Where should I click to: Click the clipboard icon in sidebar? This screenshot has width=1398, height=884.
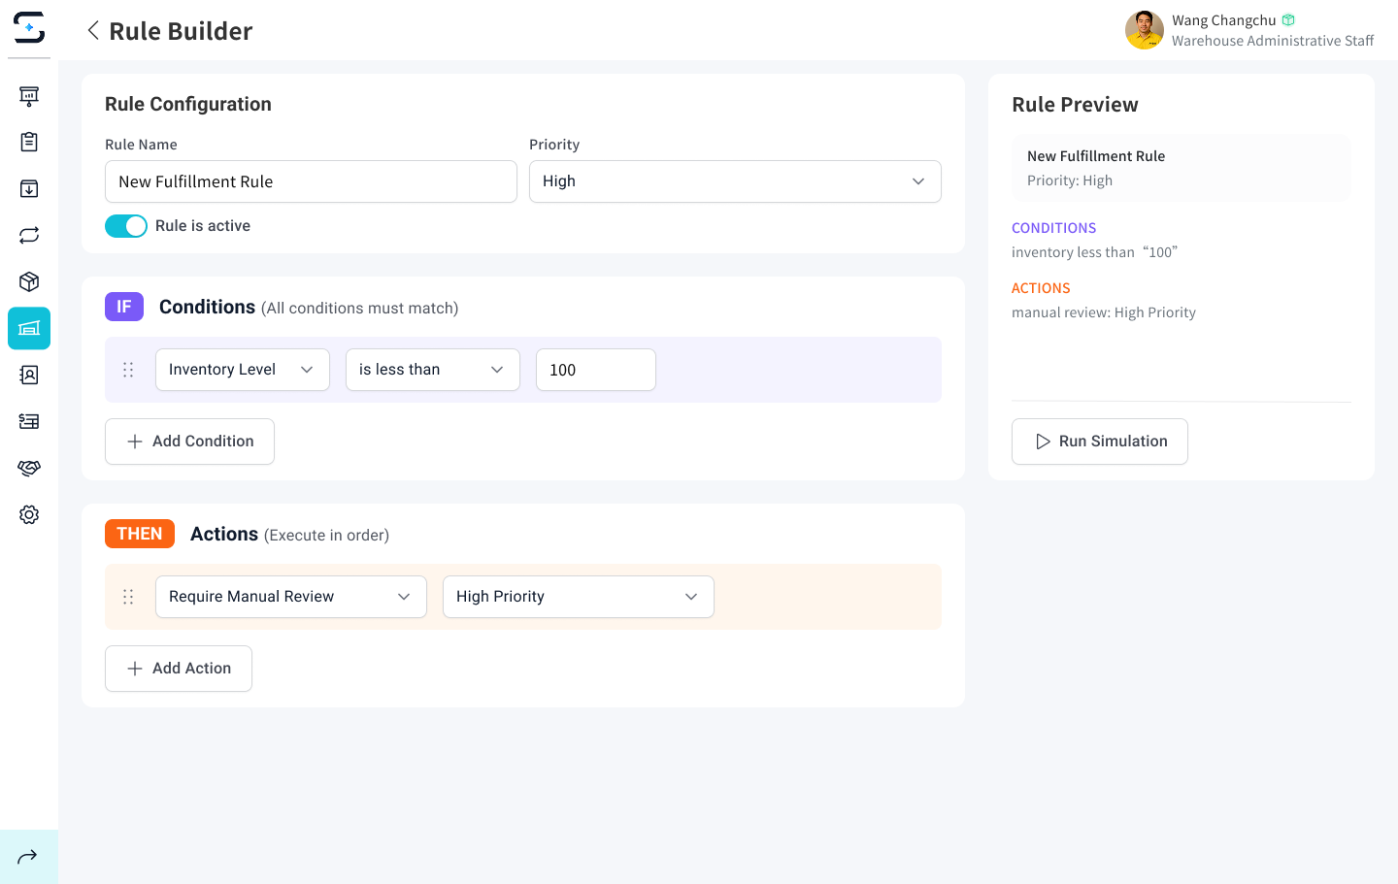pos(29,142)
